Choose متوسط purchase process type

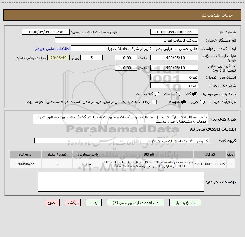pyautogui.click(x=184, y=102)
